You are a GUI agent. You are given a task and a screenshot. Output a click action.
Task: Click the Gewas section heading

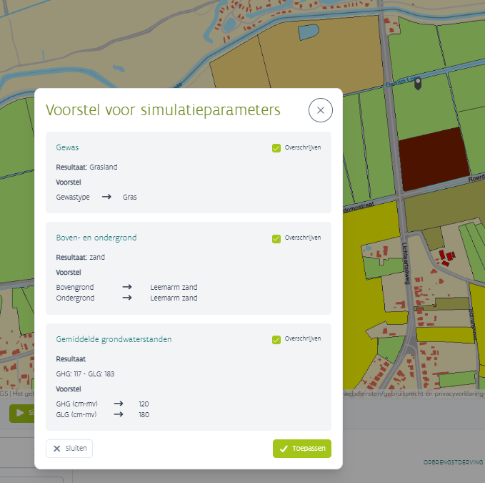[x=67, y=147]
